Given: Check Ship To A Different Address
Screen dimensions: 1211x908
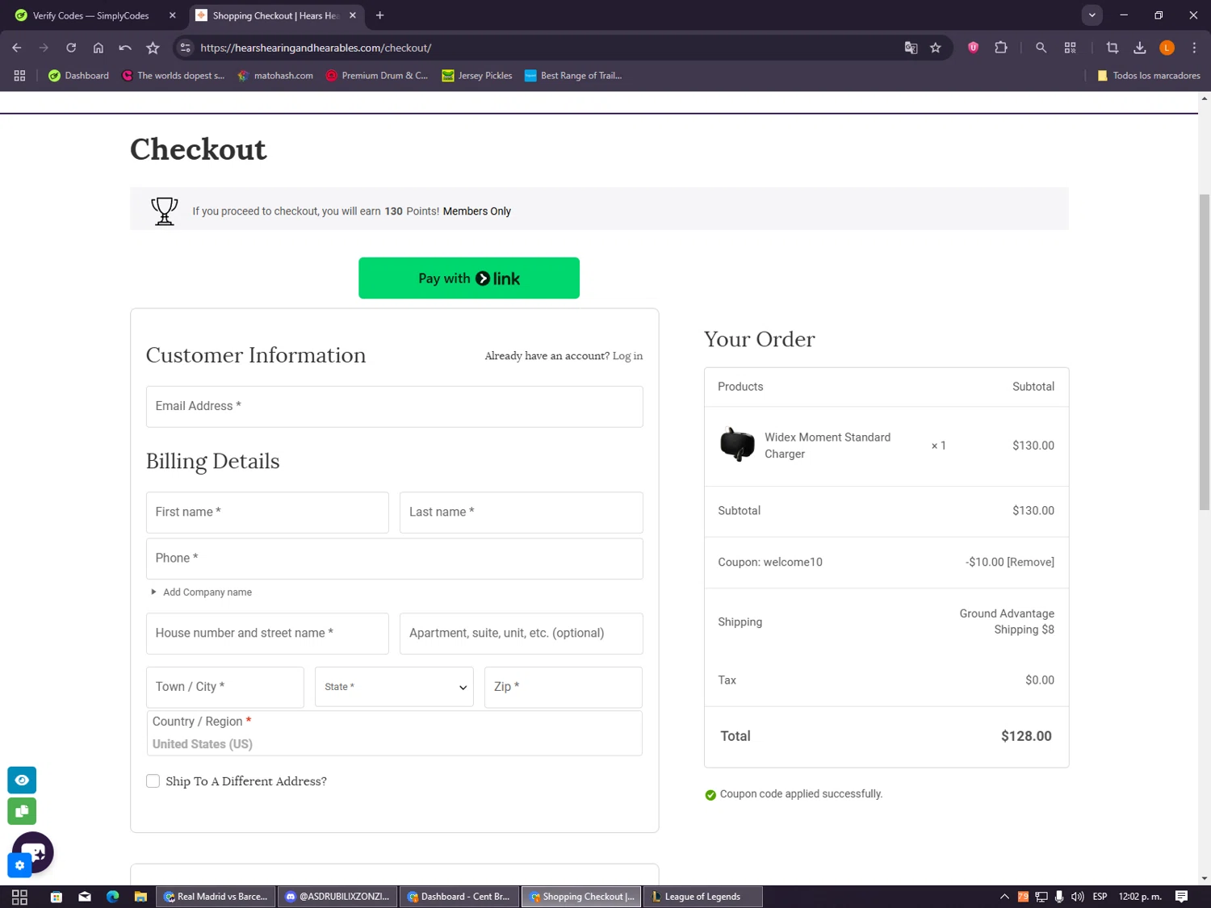Looking at the screenshot, I should coord(153,780).
